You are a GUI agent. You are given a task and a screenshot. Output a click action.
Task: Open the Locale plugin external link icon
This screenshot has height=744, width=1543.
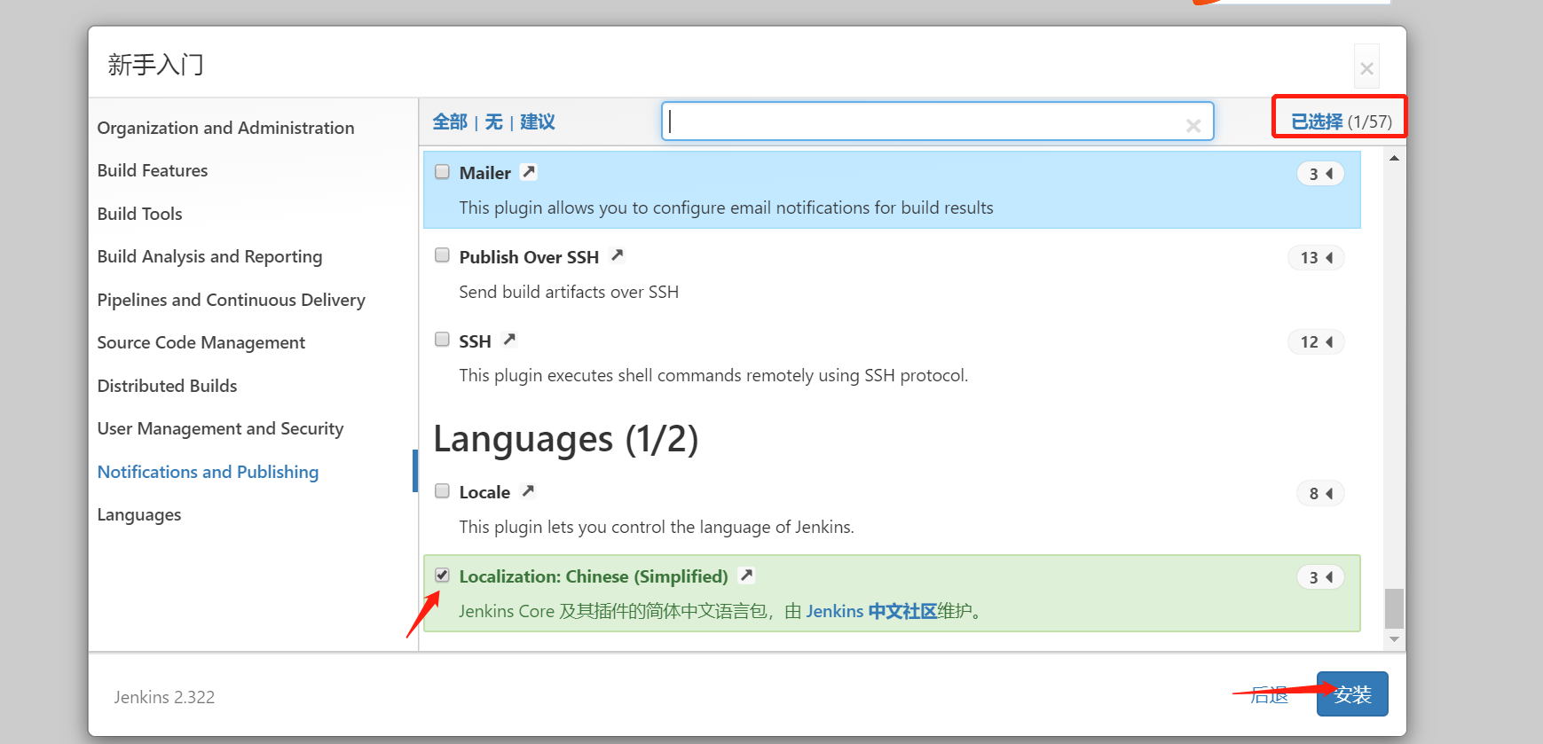[528, 490]
